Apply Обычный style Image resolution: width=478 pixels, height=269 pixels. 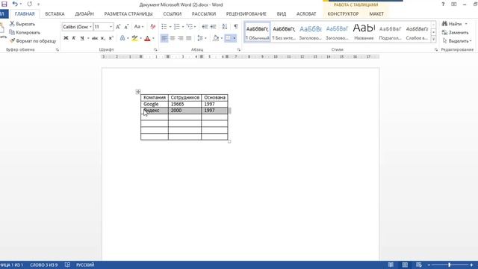point(257,32)
